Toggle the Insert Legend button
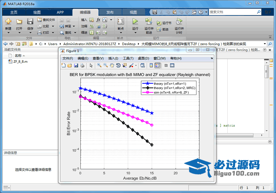 [x=157, y=66]
